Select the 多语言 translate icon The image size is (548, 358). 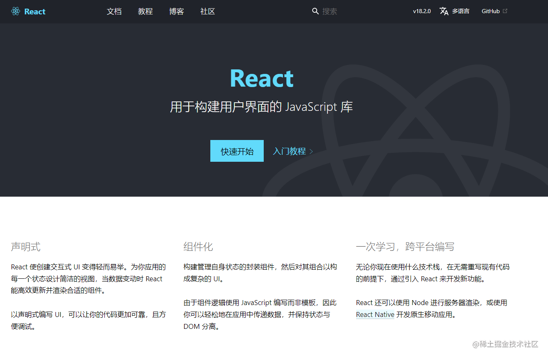(x=444, y=11)
